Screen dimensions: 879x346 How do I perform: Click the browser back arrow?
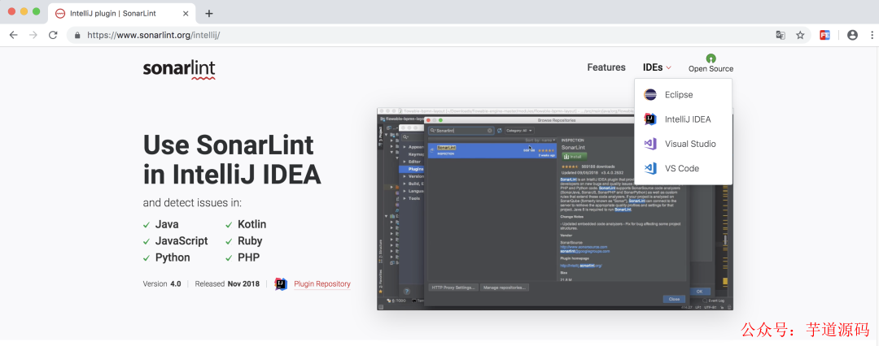pyautogui.click(x=14, y=35)
